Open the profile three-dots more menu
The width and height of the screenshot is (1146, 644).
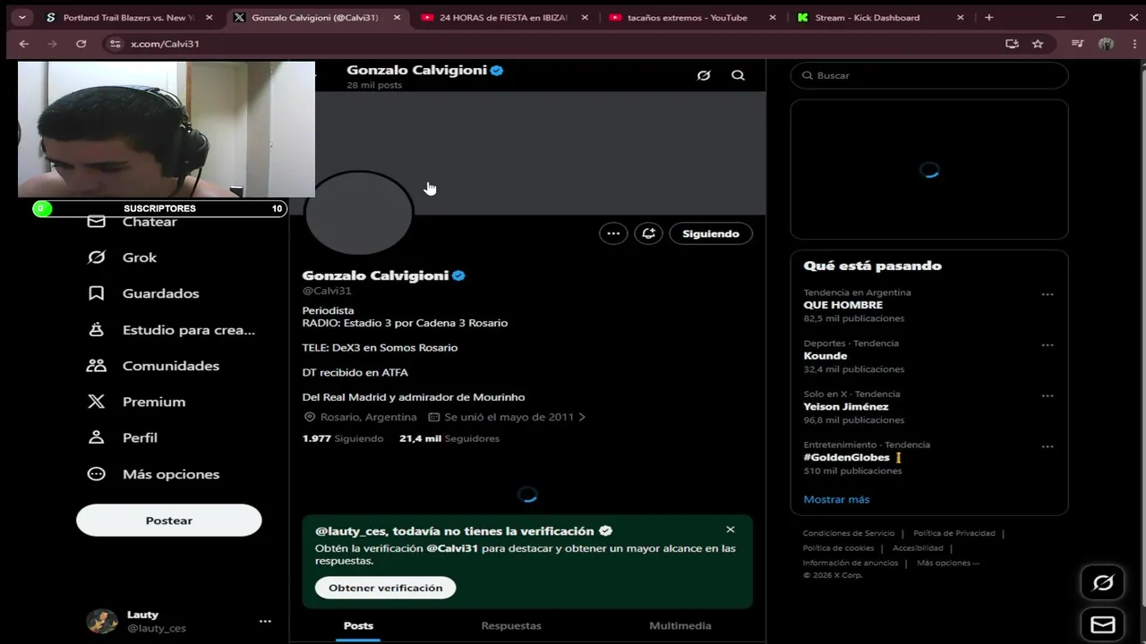tap(613, 233)
